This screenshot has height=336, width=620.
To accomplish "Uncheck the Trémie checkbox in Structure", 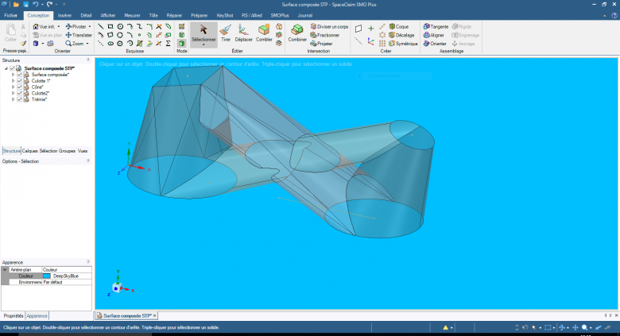I will pos(19,99).
